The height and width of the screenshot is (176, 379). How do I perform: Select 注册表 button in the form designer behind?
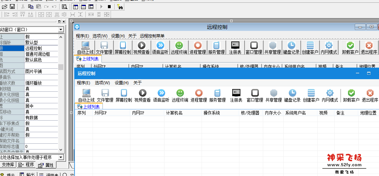[x=235, y=48]
